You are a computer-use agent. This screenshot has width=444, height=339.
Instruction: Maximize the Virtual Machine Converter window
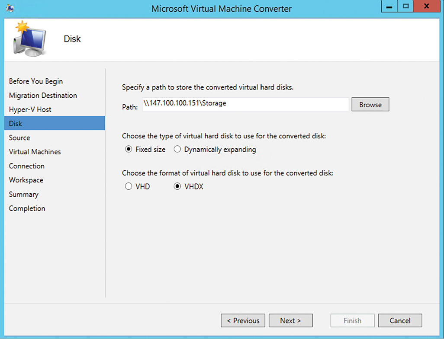(x=405, y=6)
